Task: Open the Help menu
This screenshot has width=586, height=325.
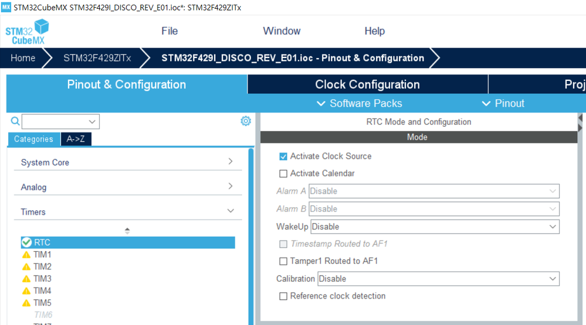Action: [x=374, y=31]
